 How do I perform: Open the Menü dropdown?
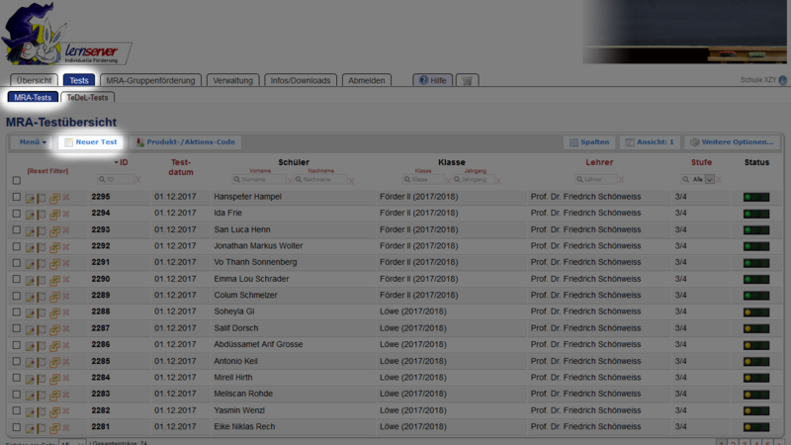pos(33,142)
